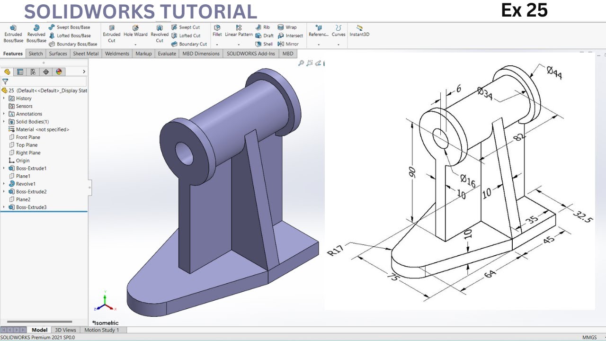
Task: Expand the Revolve1 feature
Action: click(4, 184)
